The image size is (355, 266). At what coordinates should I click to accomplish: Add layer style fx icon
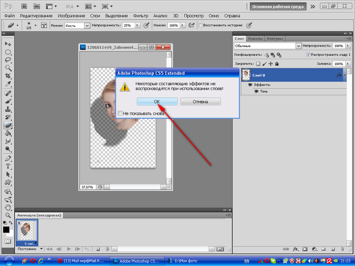tap(295, 249)
